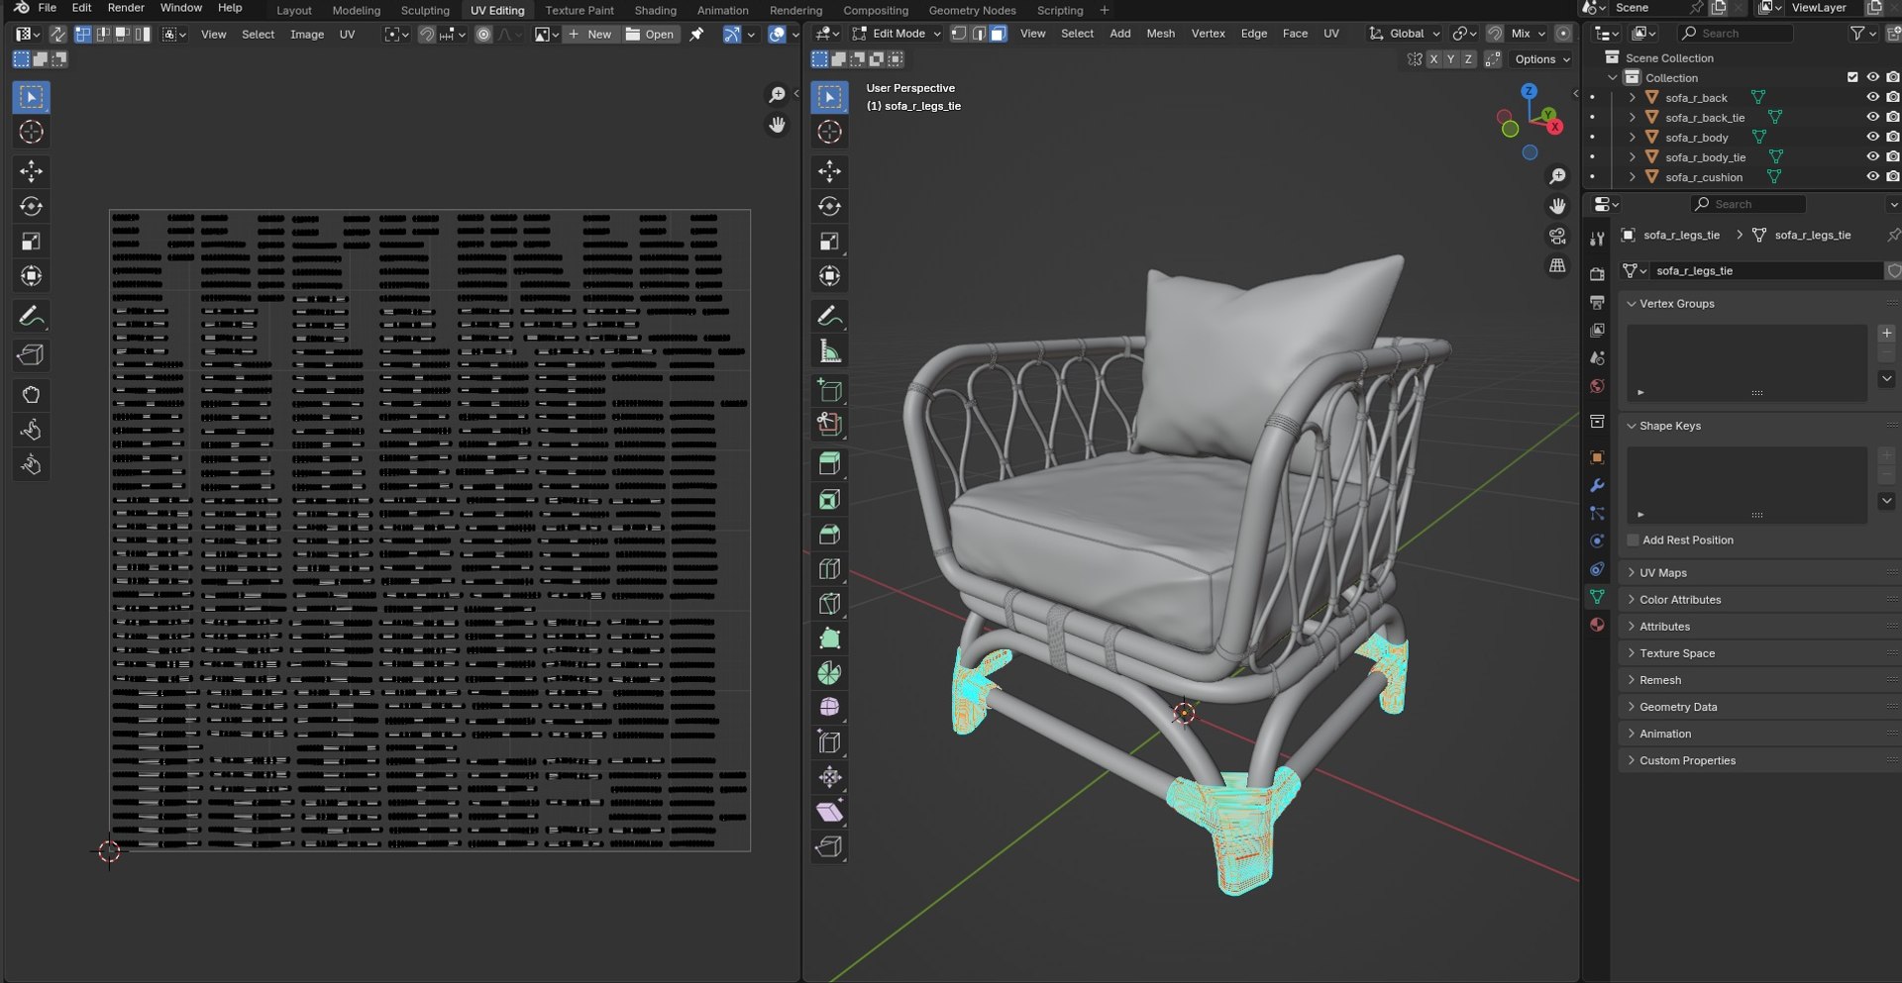The width and height of the screenshot is (1902, 983).
Task: Open the Global transform orientation dropdown
Action: 1405,34
